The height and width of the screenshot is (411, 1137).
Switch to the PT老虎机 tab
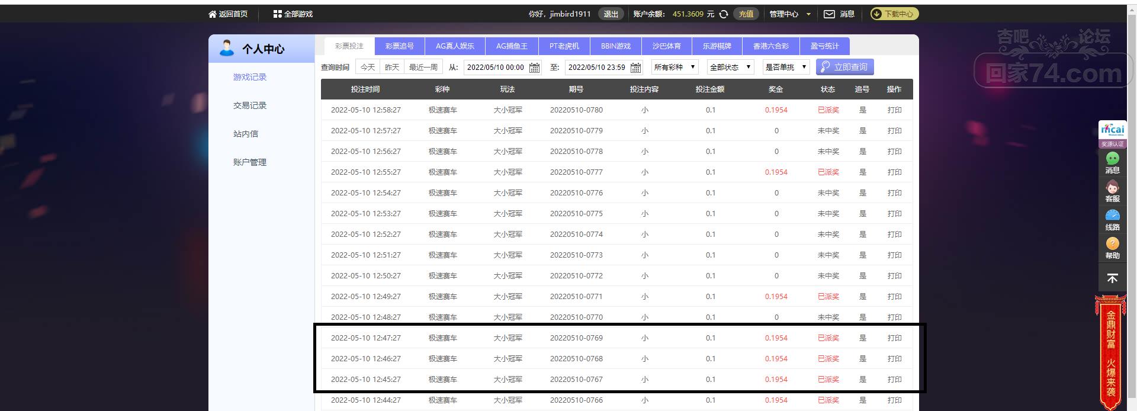coord(564,46)
